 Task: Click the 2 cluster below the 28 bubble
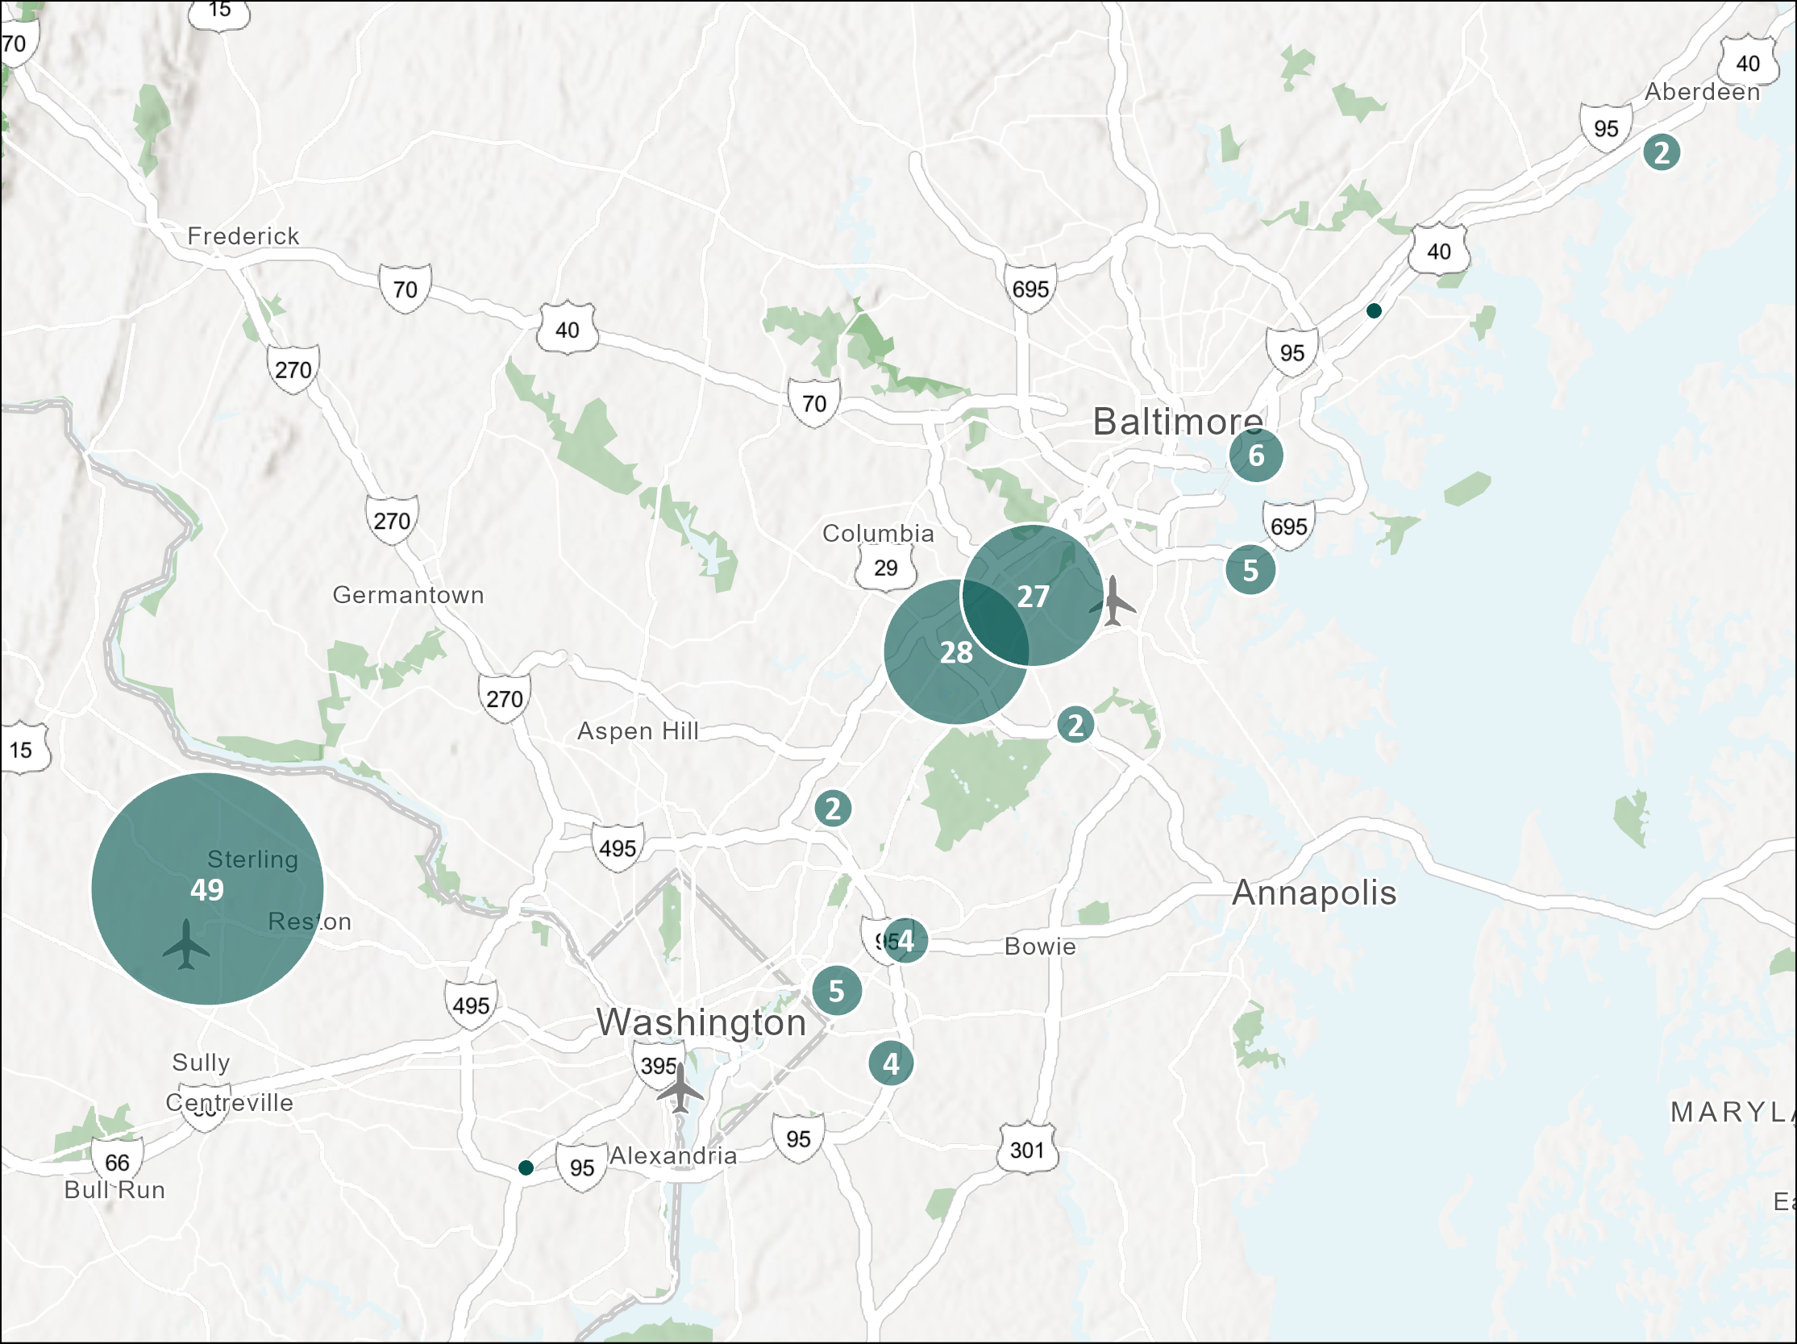tap(1075, 725)
